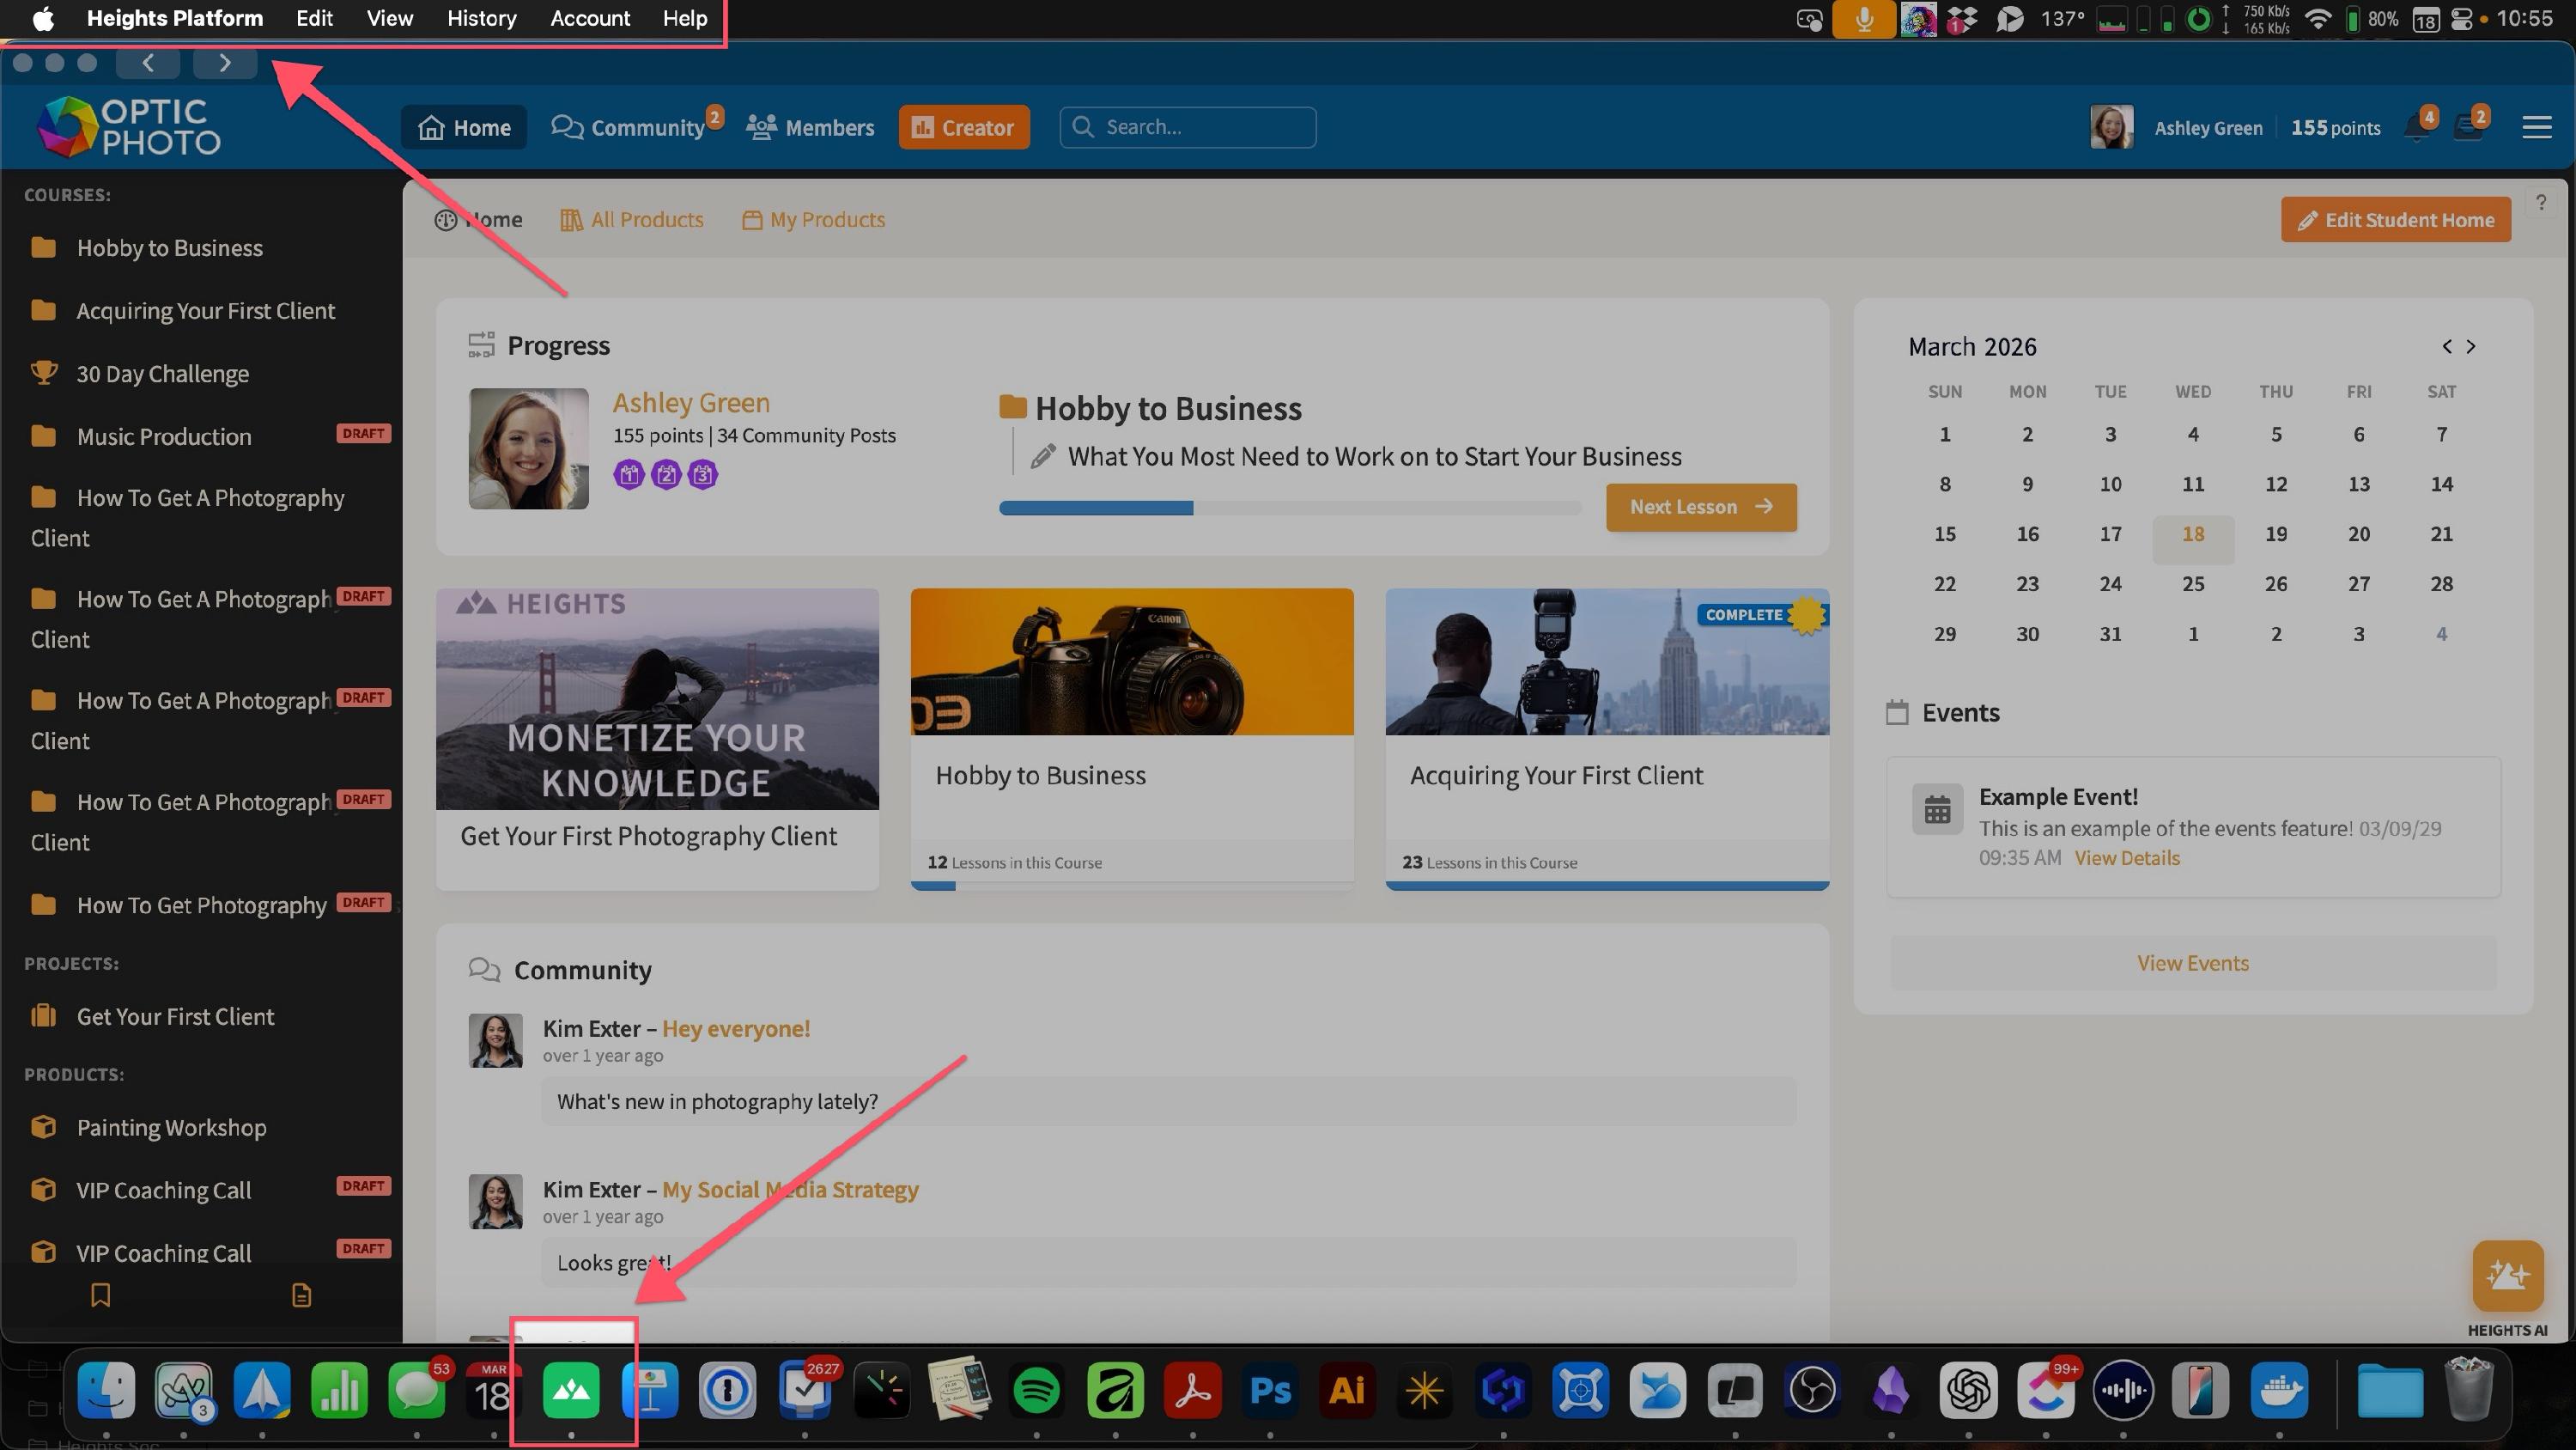Click the Hobby to Business progress bar

tap(1289, 509)
